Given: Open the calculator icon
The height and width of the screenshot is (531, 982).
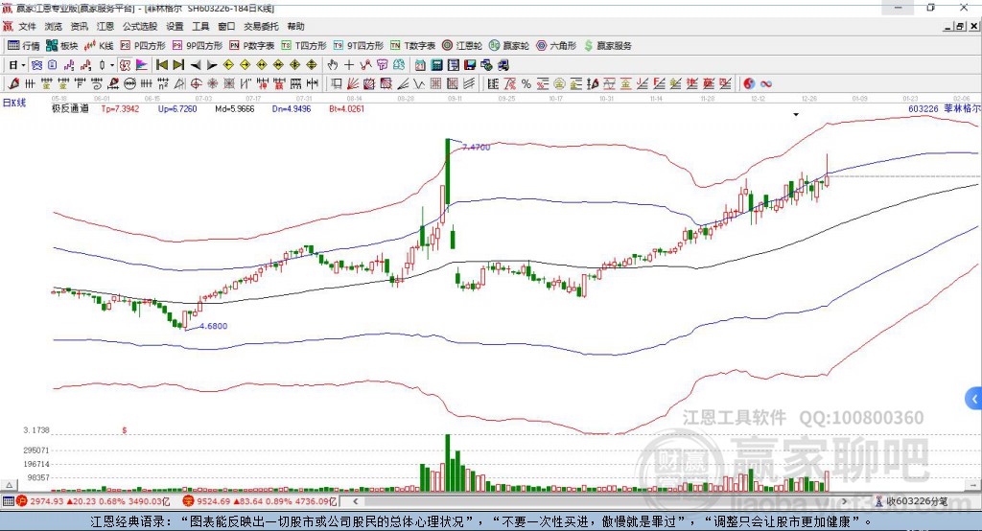Looking at the screenshot, I should point(436,65).
